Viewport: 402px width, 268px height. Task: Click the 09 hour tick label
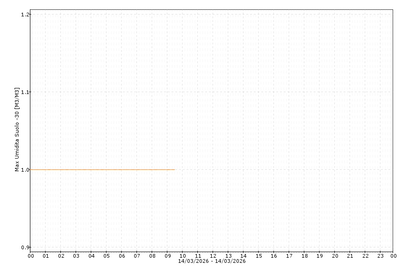(167, 256)
